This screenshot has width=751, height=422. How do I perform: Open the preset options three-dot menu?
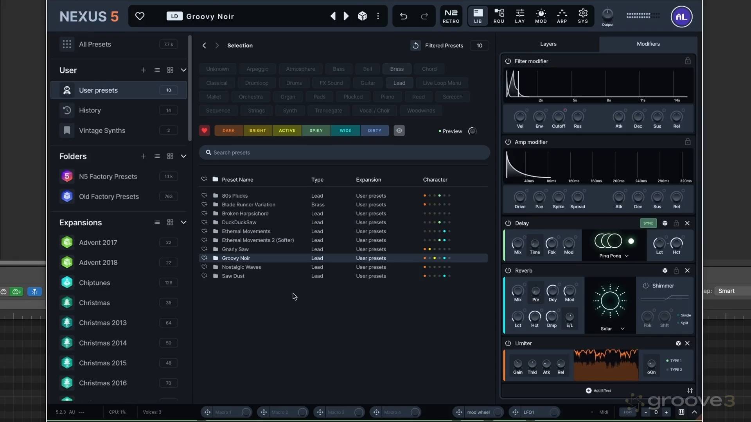click(x=378, y=16)
